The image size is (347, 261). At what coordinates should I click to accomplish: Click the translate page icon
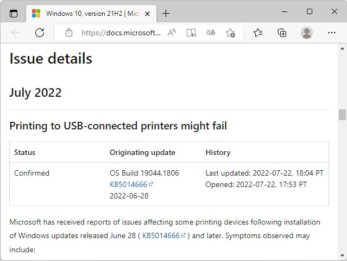coord(211,33)
